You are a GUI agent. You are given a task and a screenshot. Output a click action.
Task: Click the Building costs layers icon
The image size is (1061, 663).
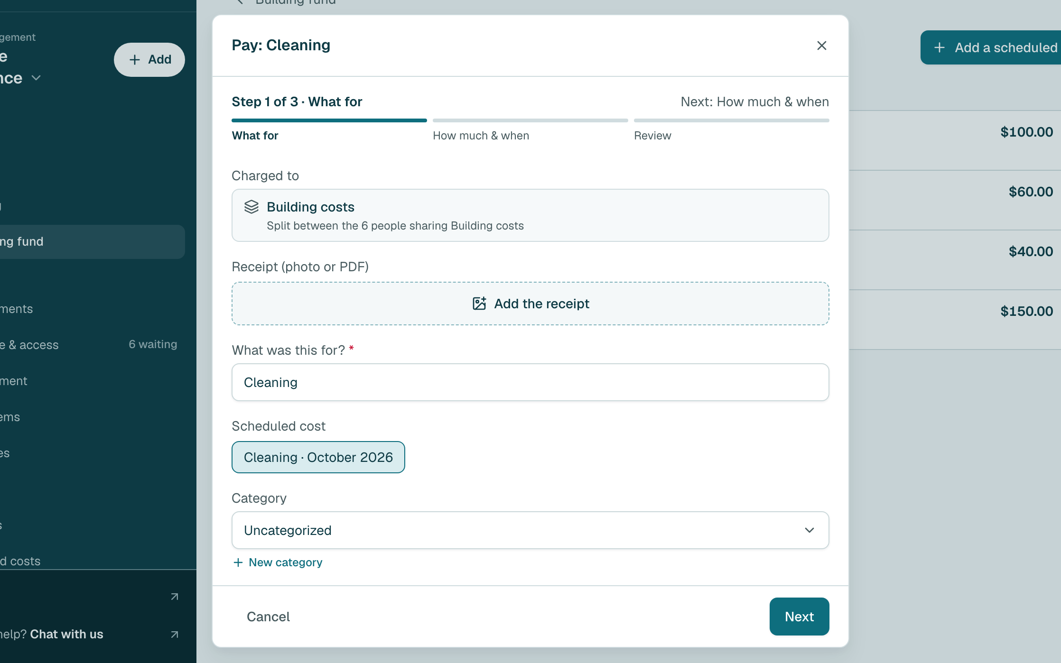(251, 207)
